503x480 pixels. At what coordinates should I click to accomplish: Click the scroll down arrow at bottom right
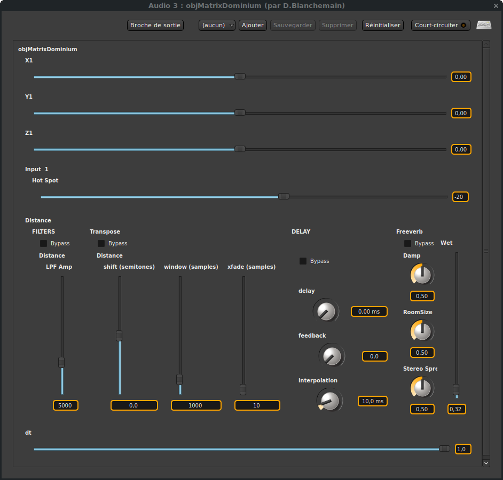[486, 463]
